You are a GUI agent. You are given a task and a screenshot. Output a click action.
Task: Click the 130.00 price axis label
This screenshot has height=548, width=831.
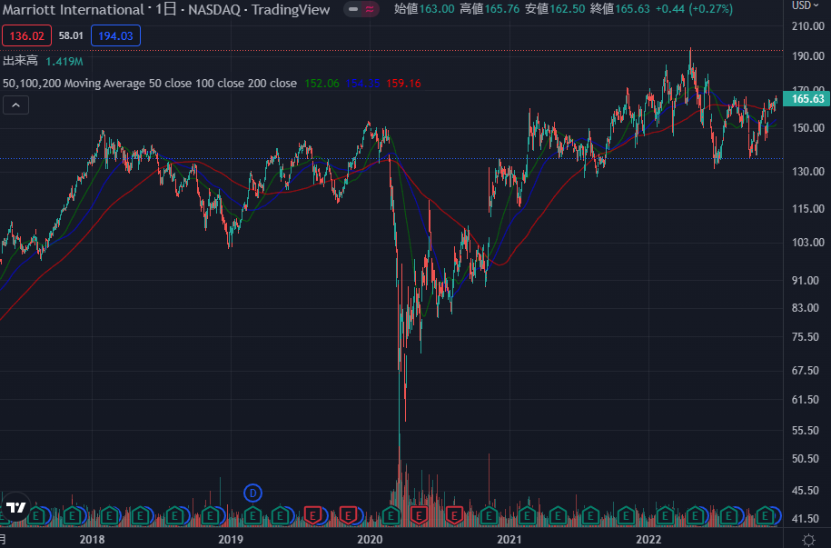pyautogui.click(x=807, y=172)
